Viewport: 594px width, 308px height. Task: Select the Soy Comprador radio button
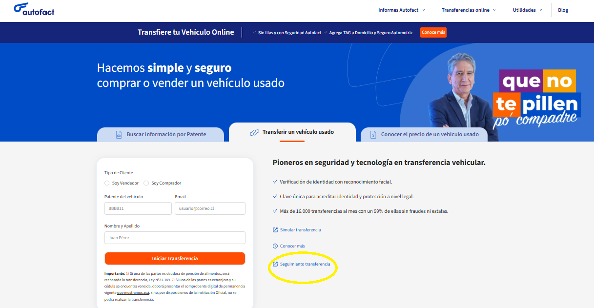[x=146, y=183]
